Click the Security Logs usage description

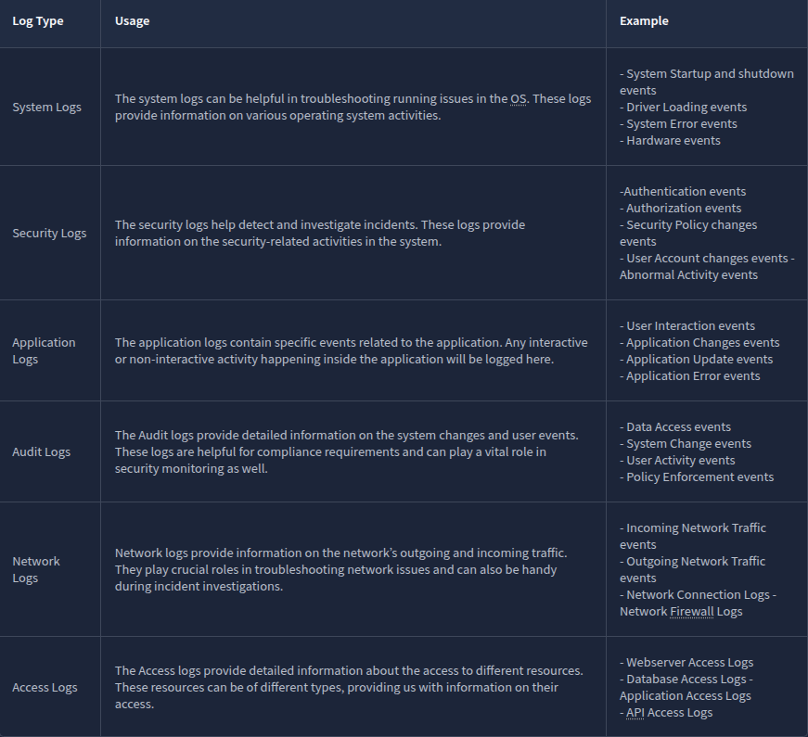[x=319, y=234]
